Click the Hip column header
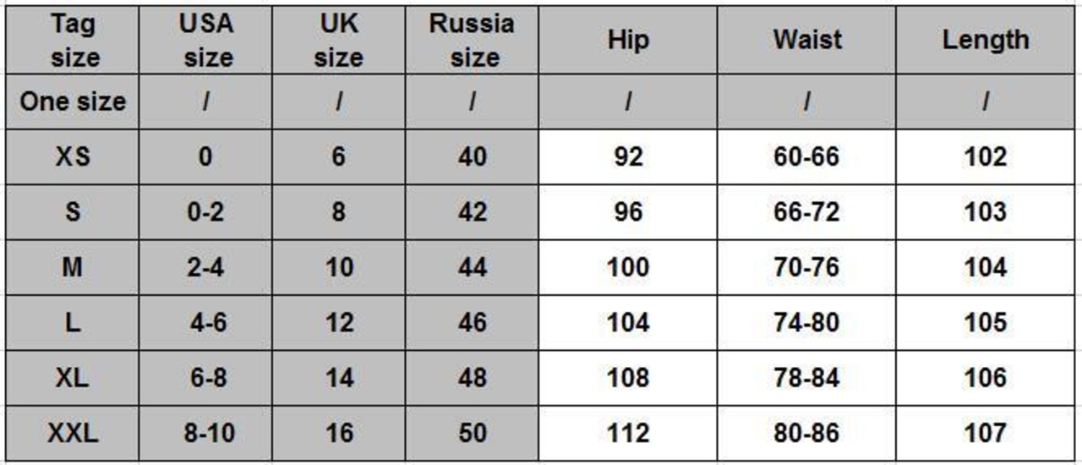The image size is (1082, 465). point(628,41)
